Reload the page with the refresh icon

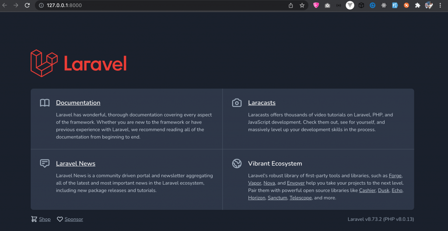tap(27, 5)
